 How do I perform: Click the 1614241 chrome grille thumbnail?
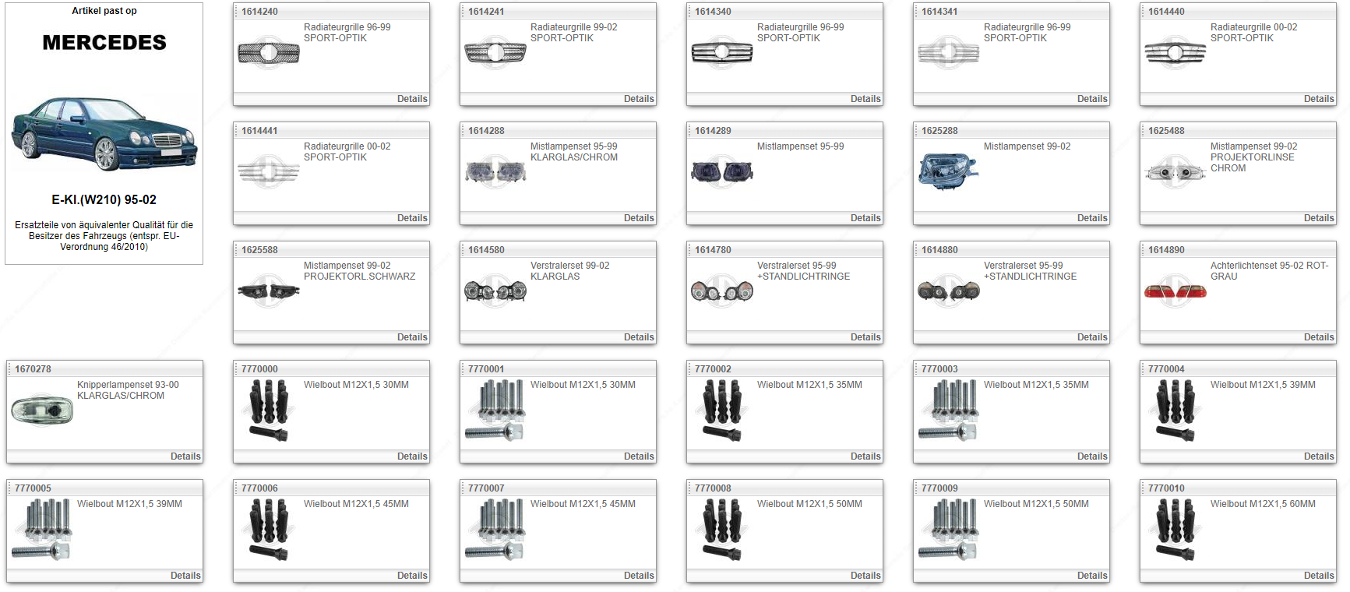(x=495, y=53)
